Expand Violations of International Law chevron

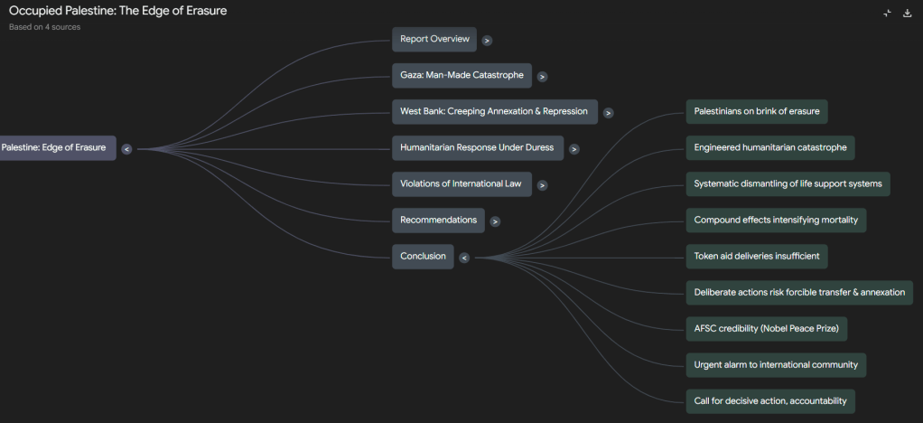542,185
